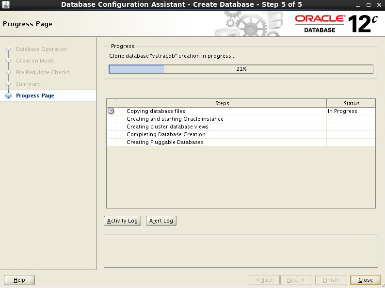Click the 21% progress bar
Screen dimensions: 385x288
241,69
